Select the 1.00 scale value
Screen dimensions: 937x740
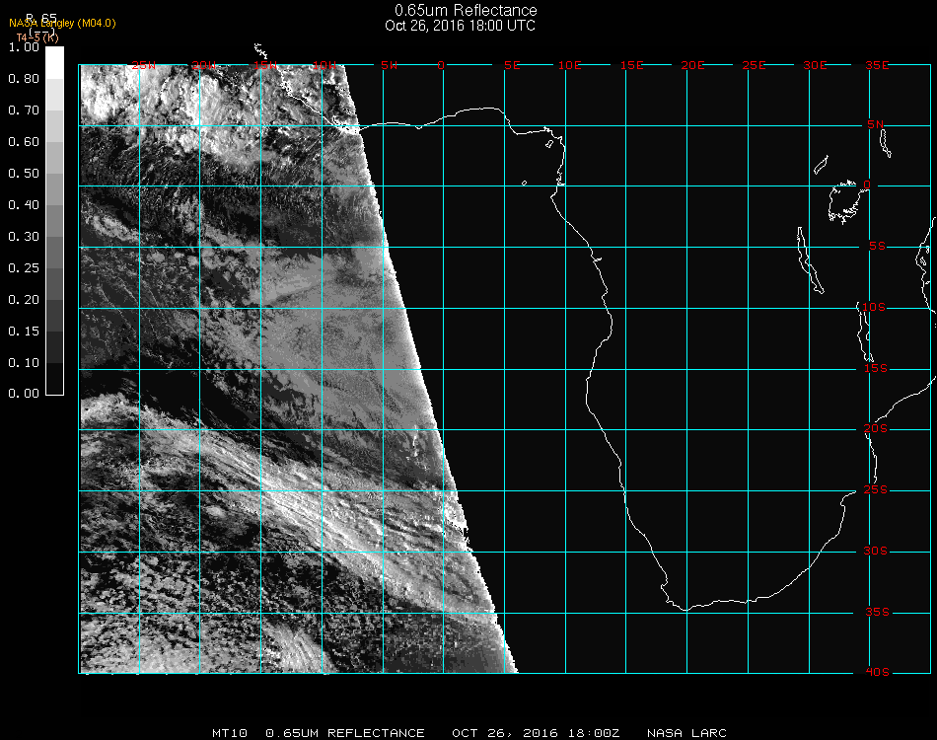[x=24, y=47]
